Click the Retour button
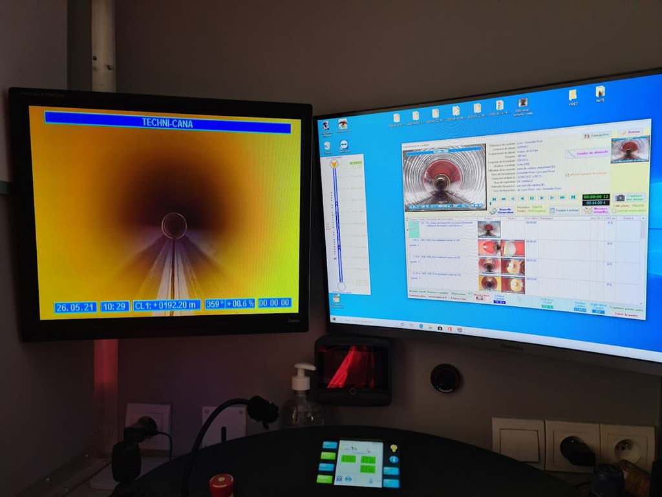 click(632, 132)
